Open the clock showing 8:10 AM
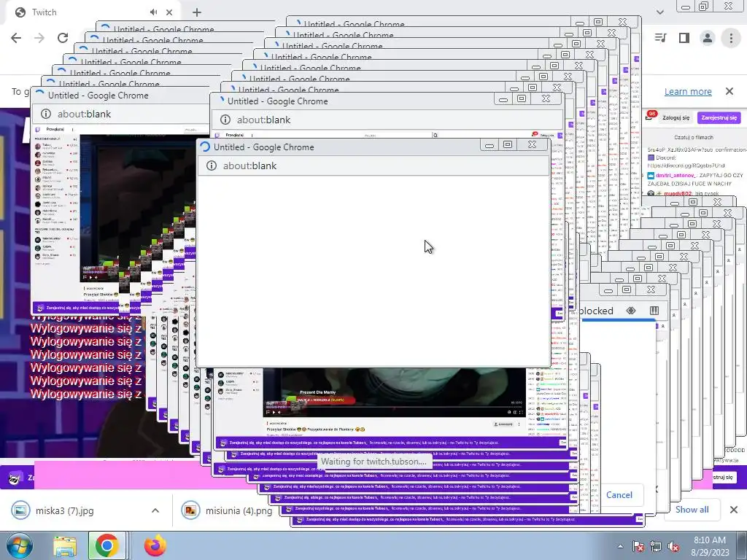The height and width of the screenshot is (560, 747). click(710, 546)
